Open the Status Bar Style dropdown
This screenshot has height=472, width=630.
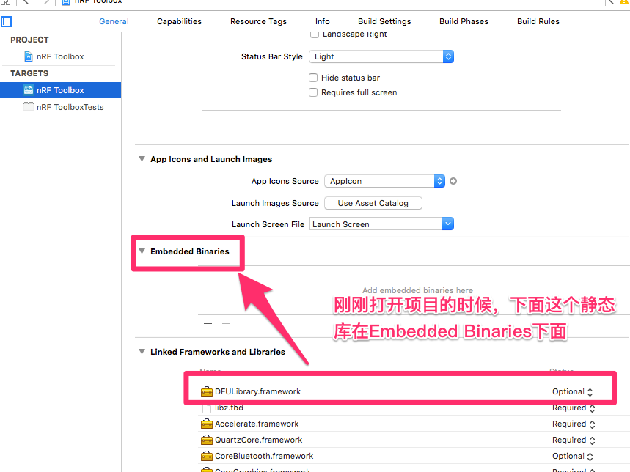(x=381, y=56)
